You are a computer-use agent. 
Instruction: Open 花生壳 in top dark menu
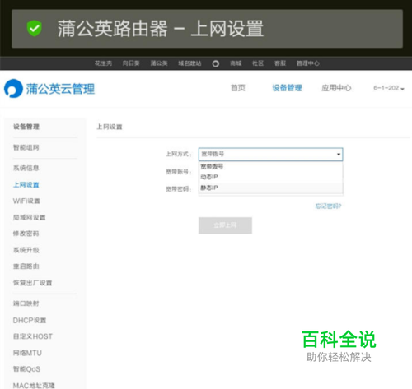pos(103,63)
